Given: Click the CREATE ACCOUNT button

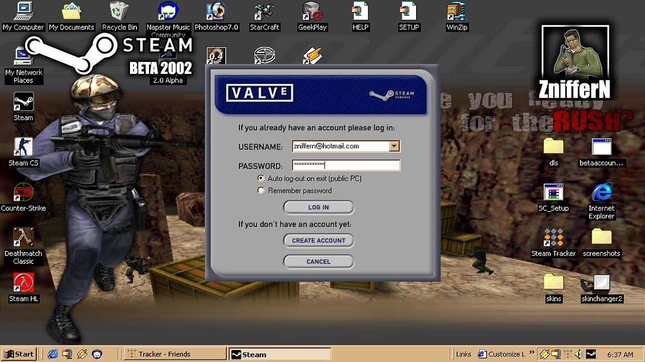Looking at the screenshot, I should pos(318,240).
